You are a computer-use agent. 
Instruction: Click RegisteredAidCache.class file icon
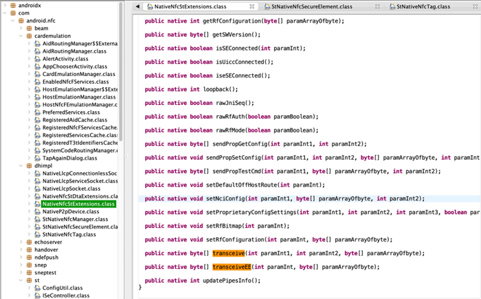click(x=37, y=120)
